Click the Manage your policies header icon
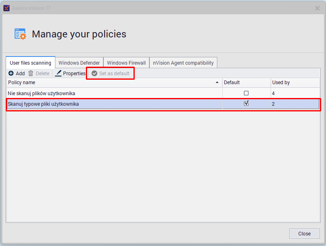The image size is (326, 246). pyautogui.click(x=20, y=34)
